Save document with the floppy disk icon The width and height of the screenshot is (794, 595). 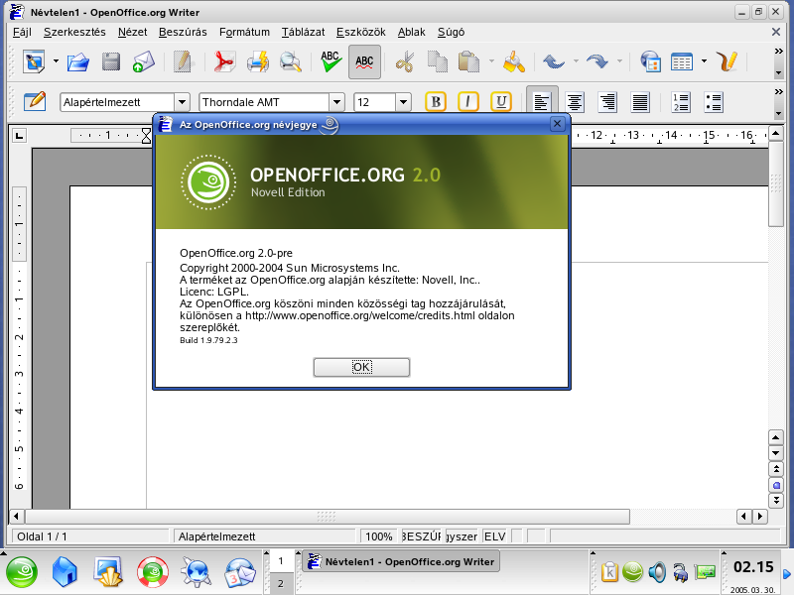(111, 61)
